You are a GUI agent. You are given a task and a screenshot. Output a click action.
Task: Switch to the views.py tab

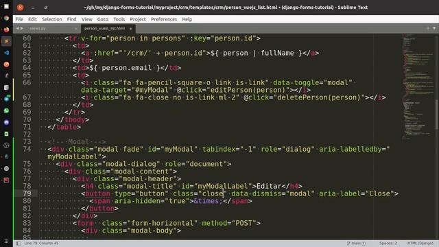tap(38, 29)
